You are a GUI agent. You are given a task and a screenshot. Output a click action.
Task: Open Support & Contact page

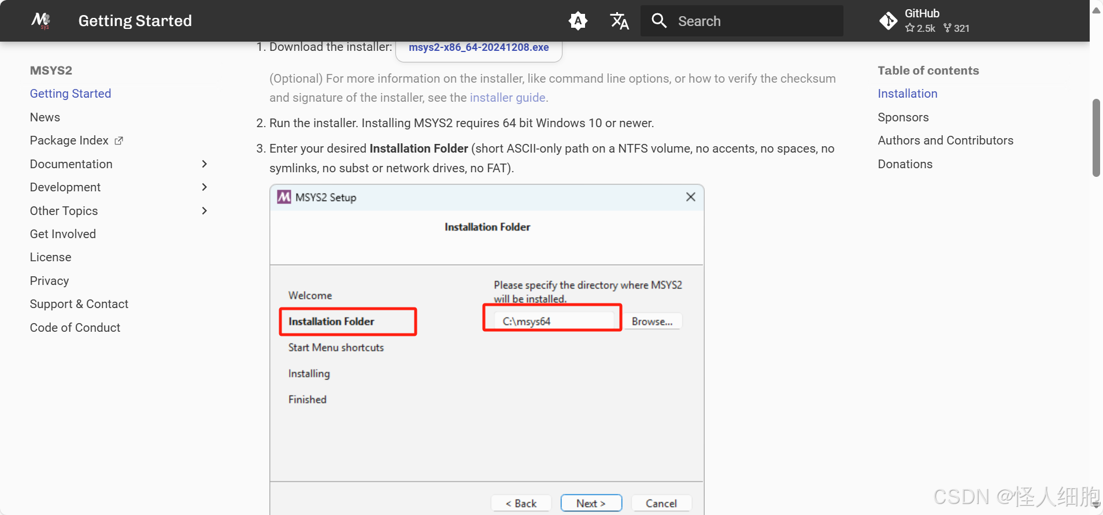click(79, 304)
